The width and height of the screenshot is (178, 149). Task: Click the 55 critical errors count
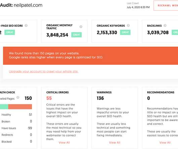[49, 98]
